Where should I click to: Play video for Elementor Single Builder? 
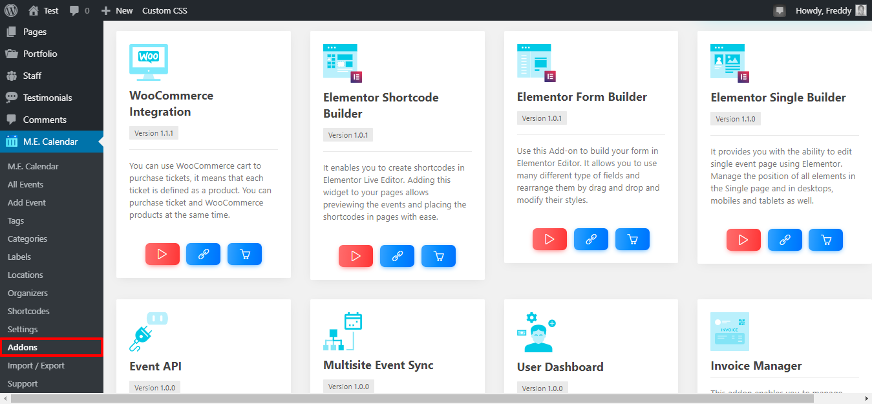743,240
